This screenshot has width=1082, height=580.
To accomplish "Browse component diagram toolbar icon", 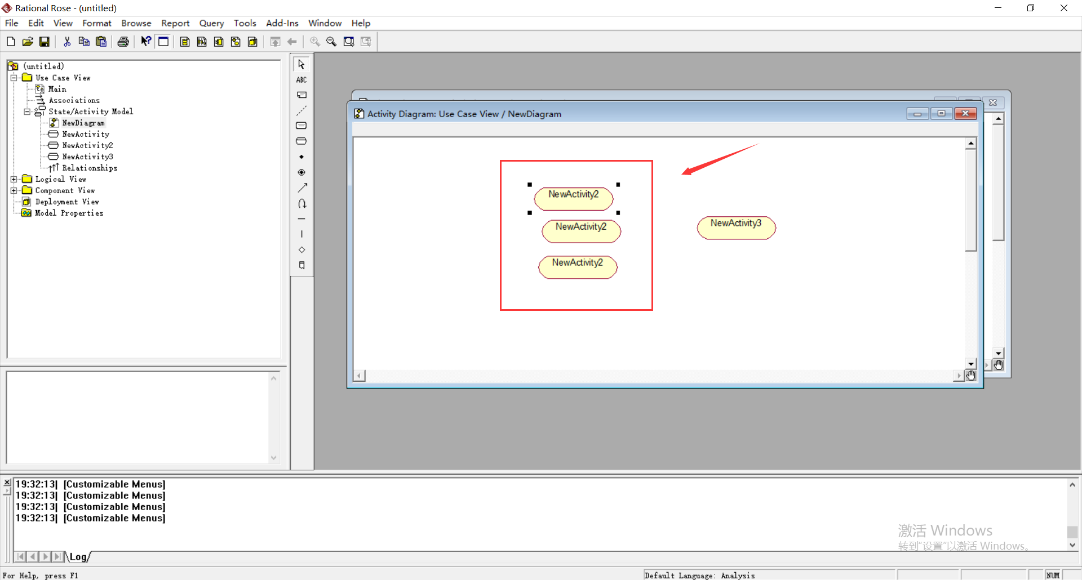I will [219, 42].
